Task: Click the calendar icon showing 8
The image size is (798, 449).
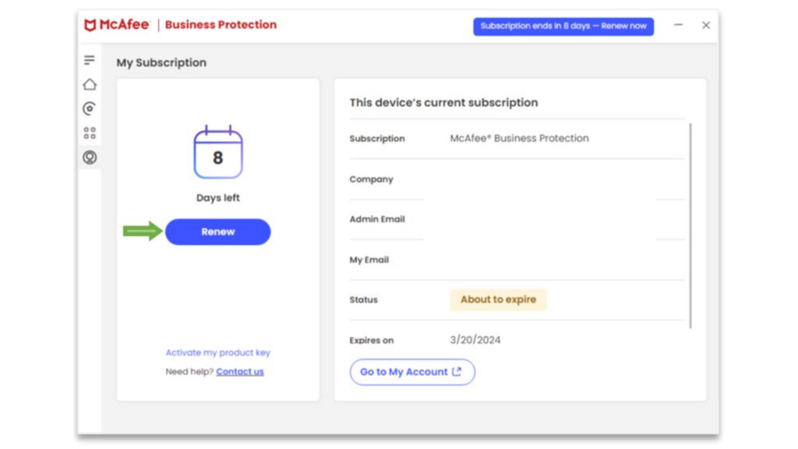Action: [x=218, y=154]
